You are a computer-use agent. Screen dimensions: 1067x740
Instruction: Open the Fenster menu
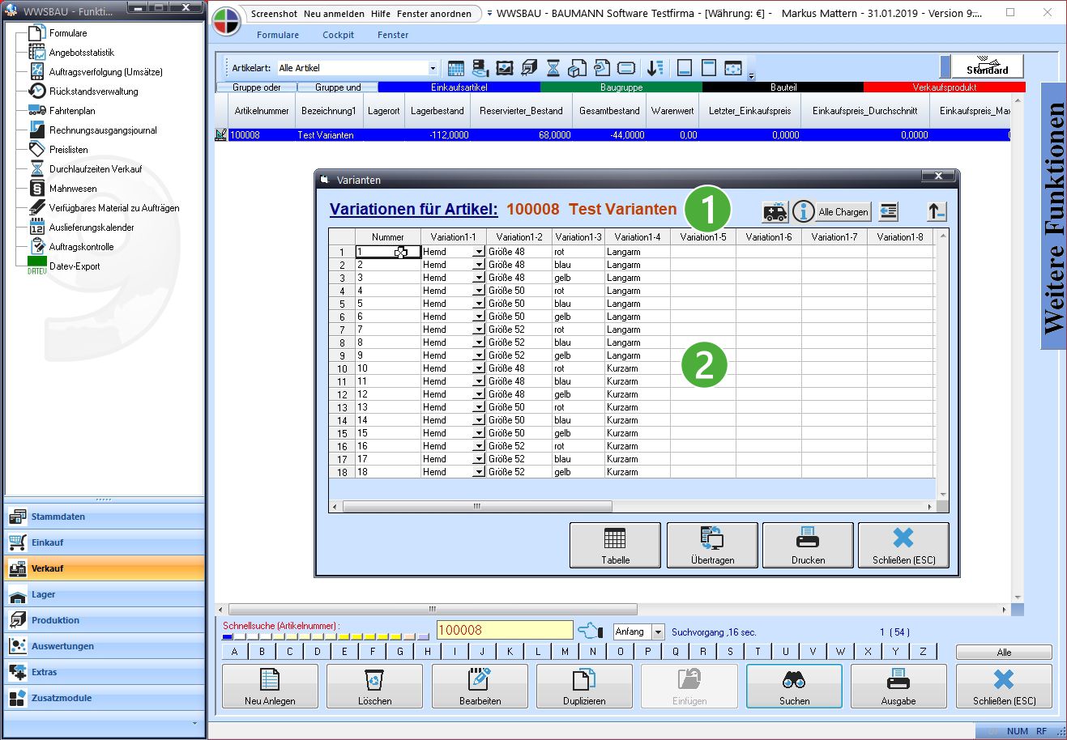(393, 35)
